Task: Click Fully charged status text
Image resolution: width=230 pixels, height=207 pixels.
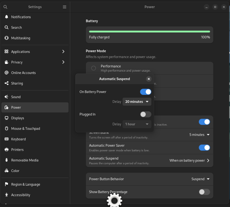Action: [x=99, y=37]
